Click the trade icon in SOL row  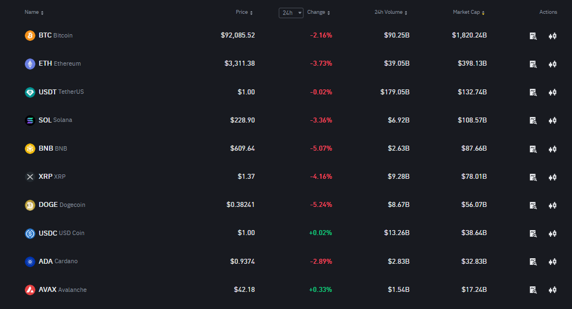(x=552, y=120)
